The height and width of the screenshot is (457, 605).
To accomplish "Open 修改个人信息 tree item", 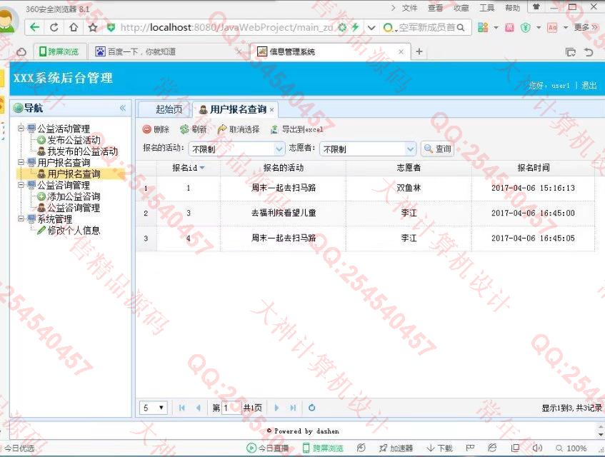I will pyautogui.click(x=74, y=231).
